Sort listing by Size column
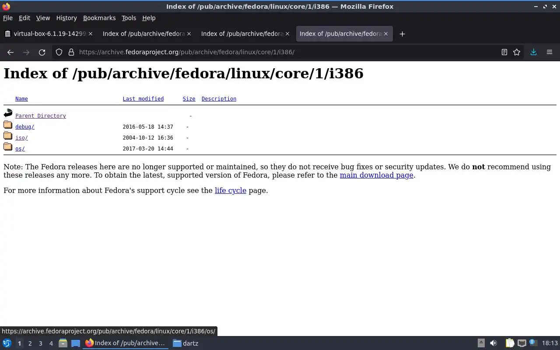560x350 pixels. [x=189, y=99]
